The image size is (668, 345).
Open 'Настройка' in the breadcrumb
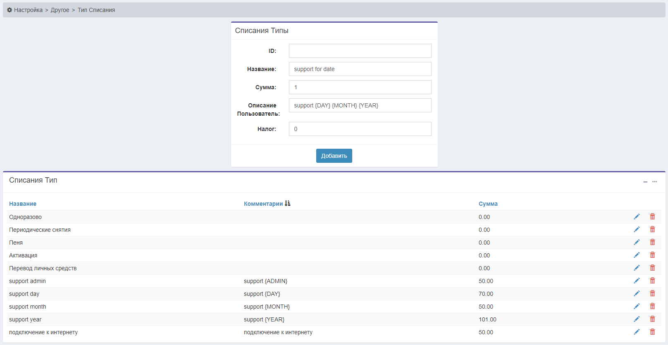click(28, 10)
